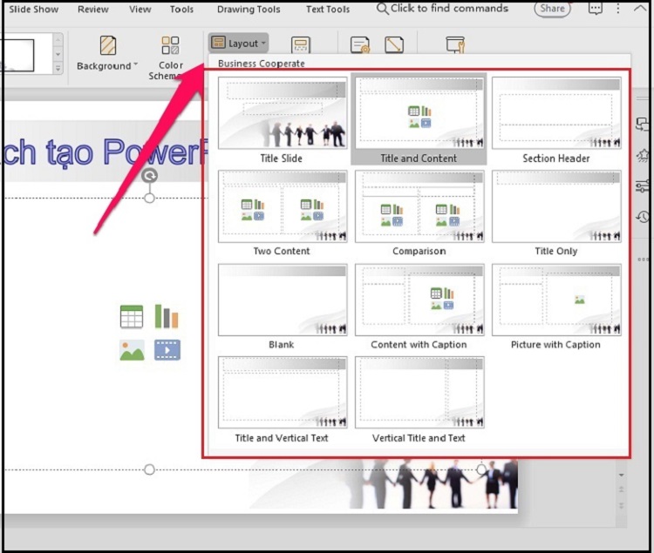This screenshot has width=654, height=553.
Task: Open the Tools tab
Action: 181,10
